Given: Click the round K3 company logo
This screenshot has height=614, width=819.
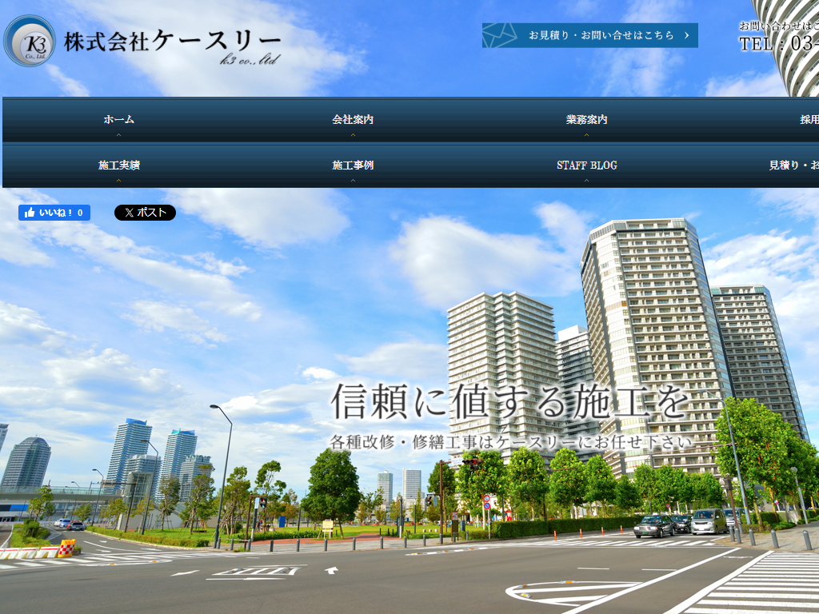Looking at the screenshot, I should point(30,41).
